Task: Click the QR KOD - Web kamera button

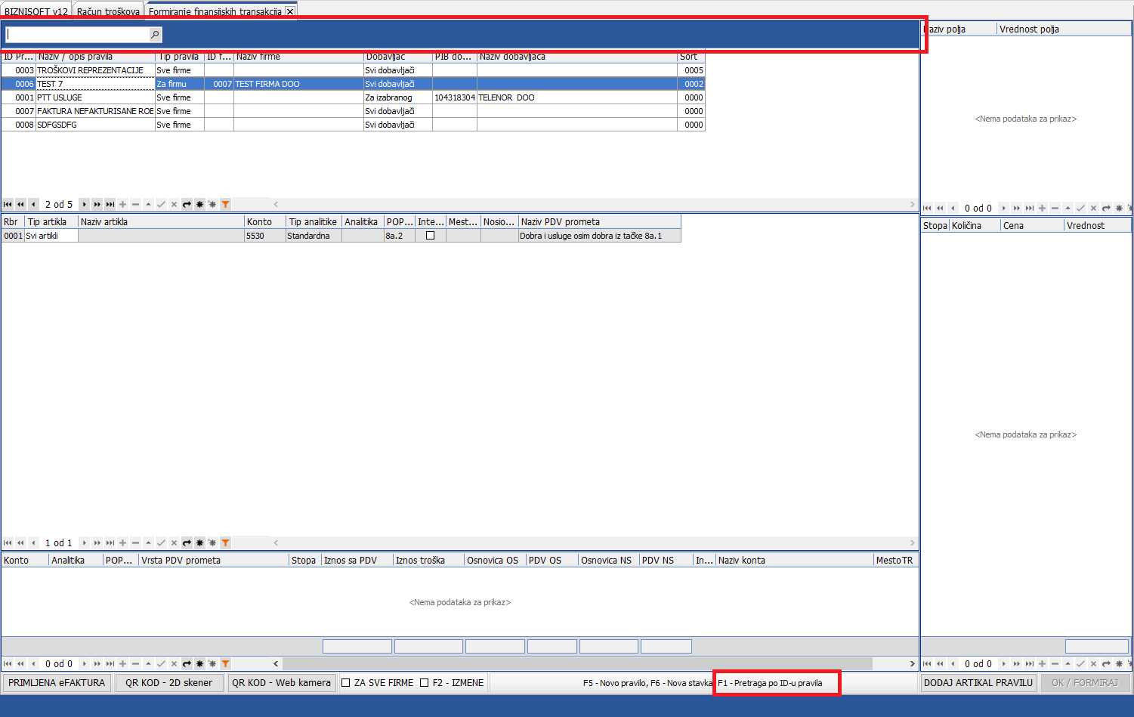Action: point(281,683)
